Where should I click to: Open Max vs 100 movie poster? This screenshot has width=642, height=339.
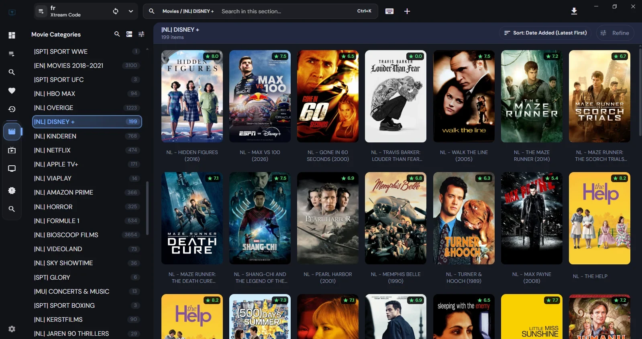pyautogui.click(x=260, y=96)
